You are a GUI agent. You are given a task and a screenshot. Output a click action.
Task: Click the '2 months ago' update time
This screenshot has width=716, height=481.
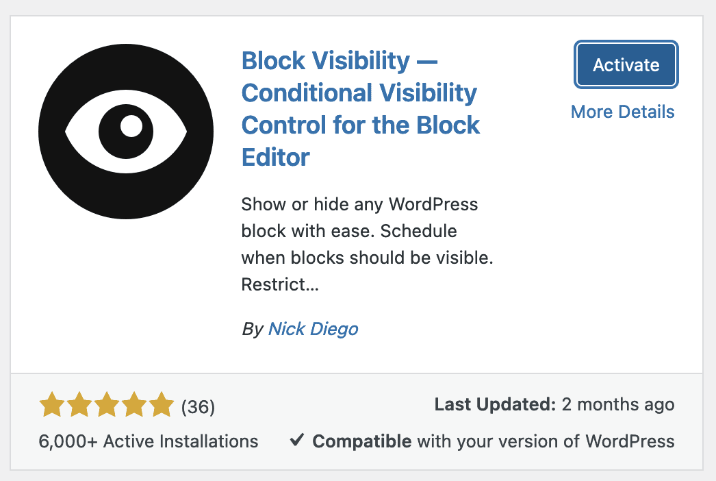click(617, 404)
